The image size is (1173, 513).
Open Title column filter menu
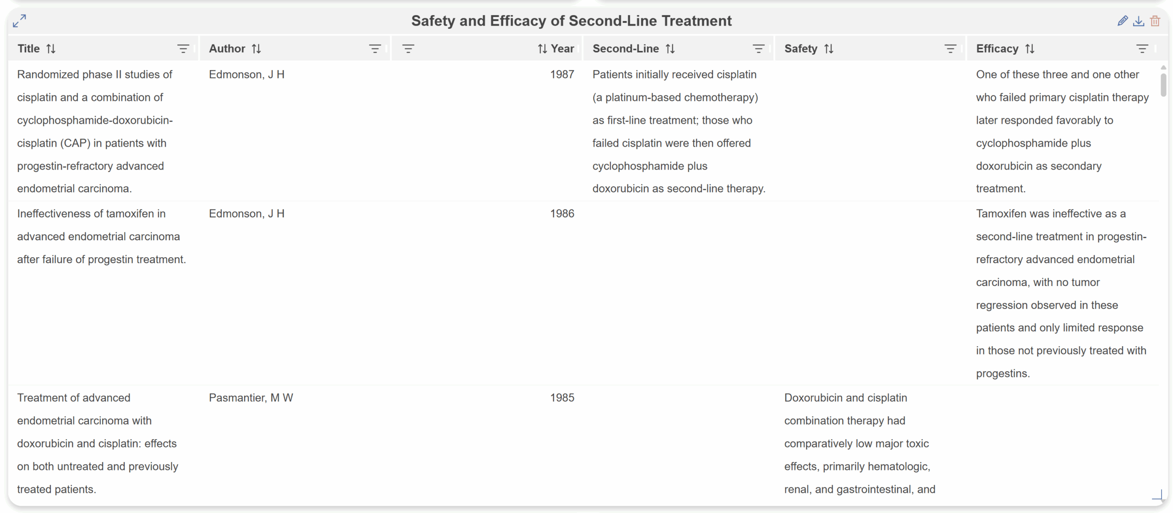(183, 49)
